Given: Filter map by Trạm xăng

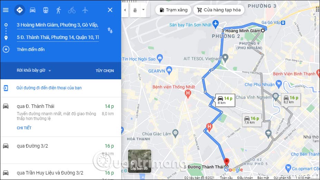Looking at the screenshot, I should (173, 10).
